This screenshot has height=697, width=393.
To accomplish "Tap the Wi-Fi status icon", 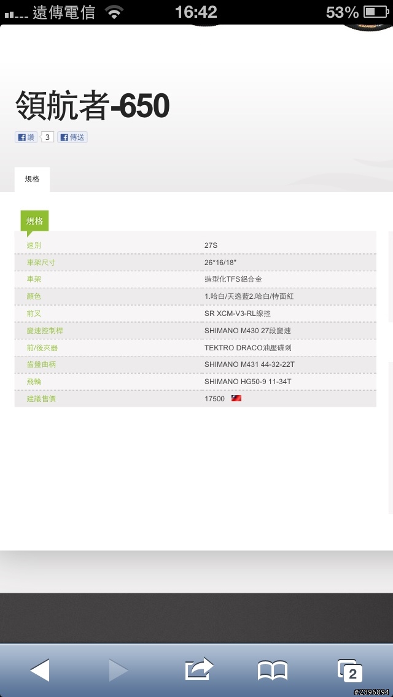I will pyautogui.click(x=115, y=12).
